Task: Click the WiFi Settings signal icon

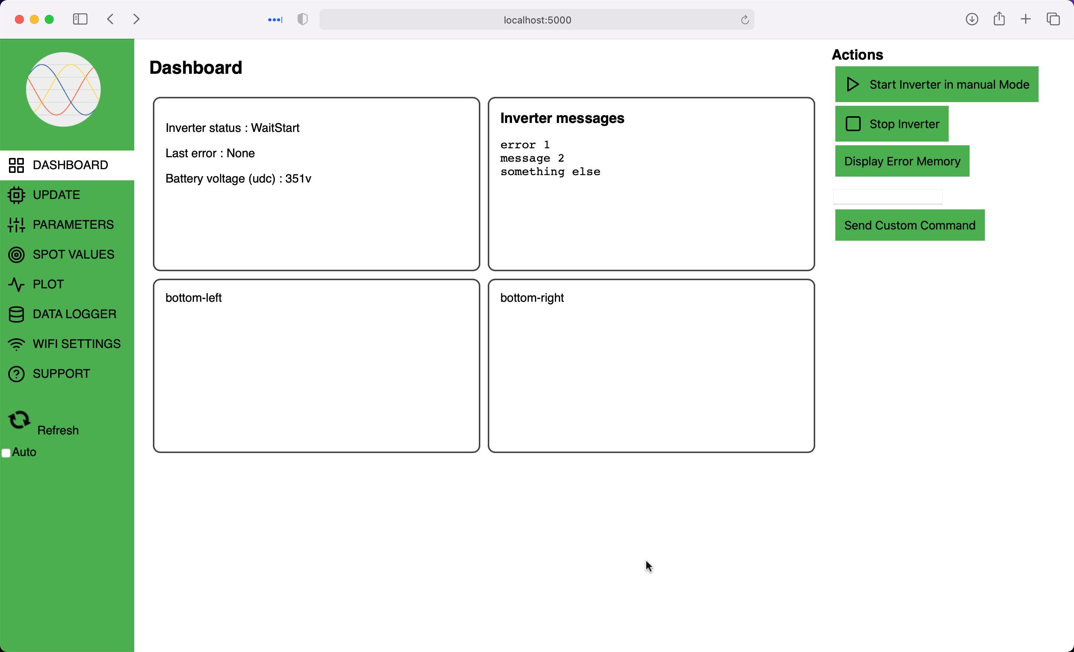Action: coord(16,344)
